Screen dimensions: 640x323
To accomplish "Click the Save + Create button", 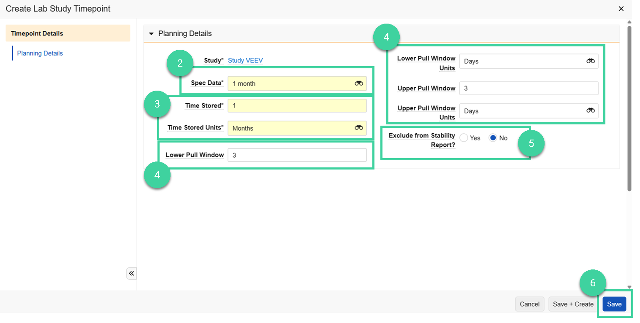I will click(x=572, y=304).
